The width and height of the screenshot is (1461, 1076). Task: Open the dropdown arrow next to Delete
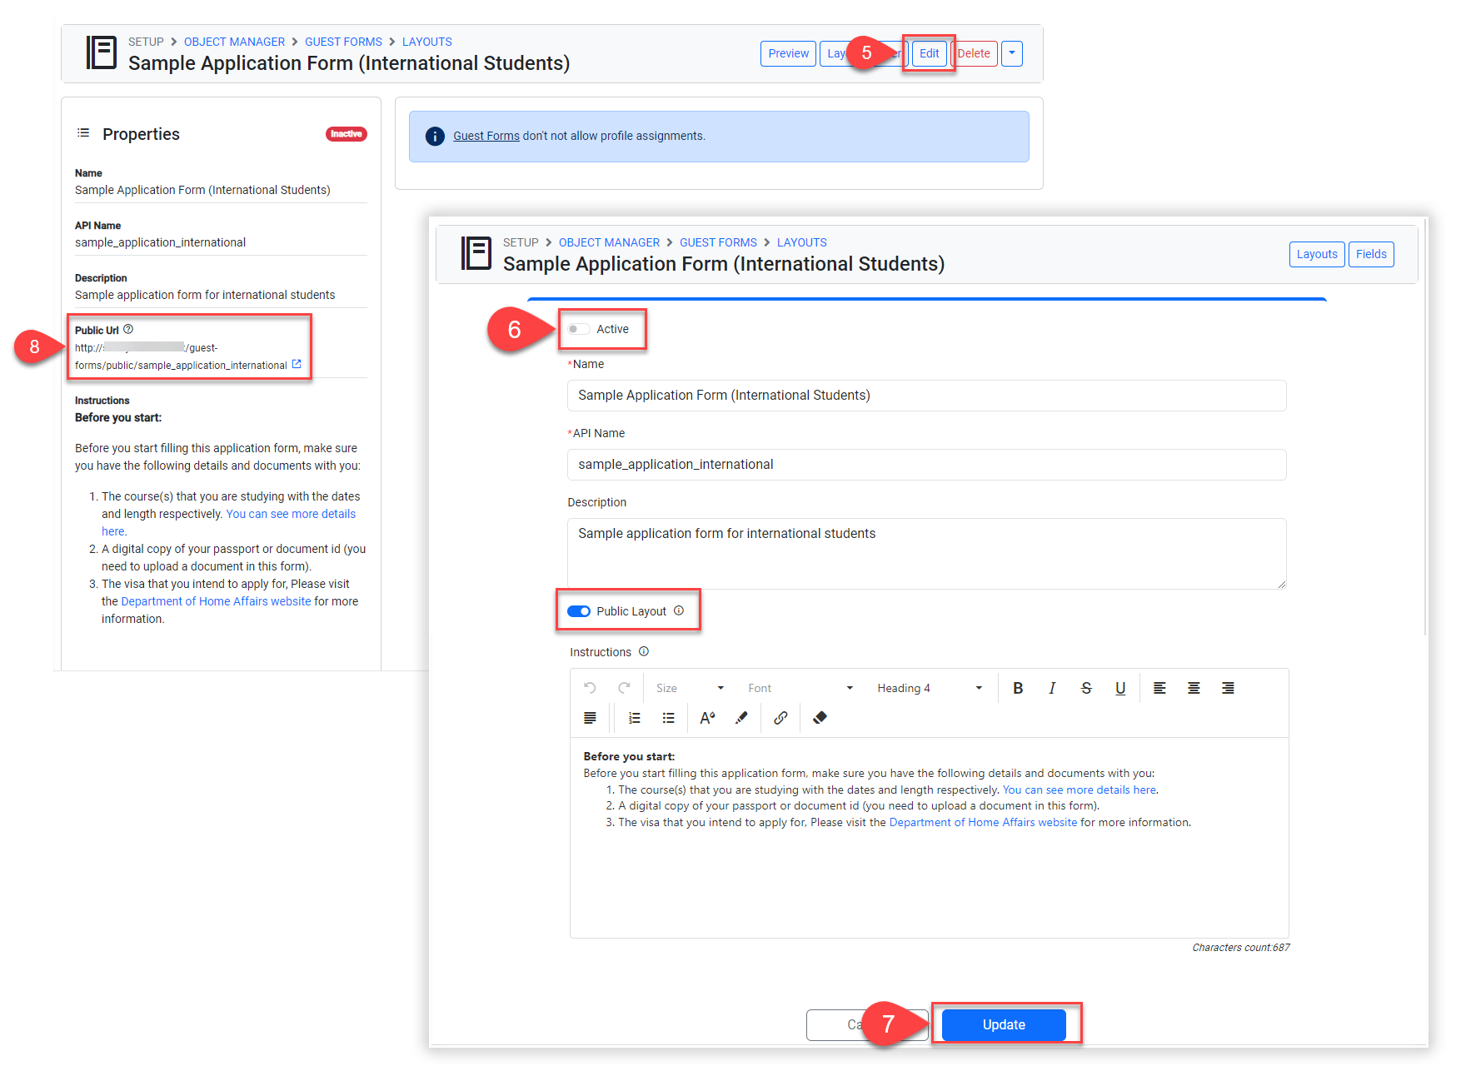(1011, 53)
